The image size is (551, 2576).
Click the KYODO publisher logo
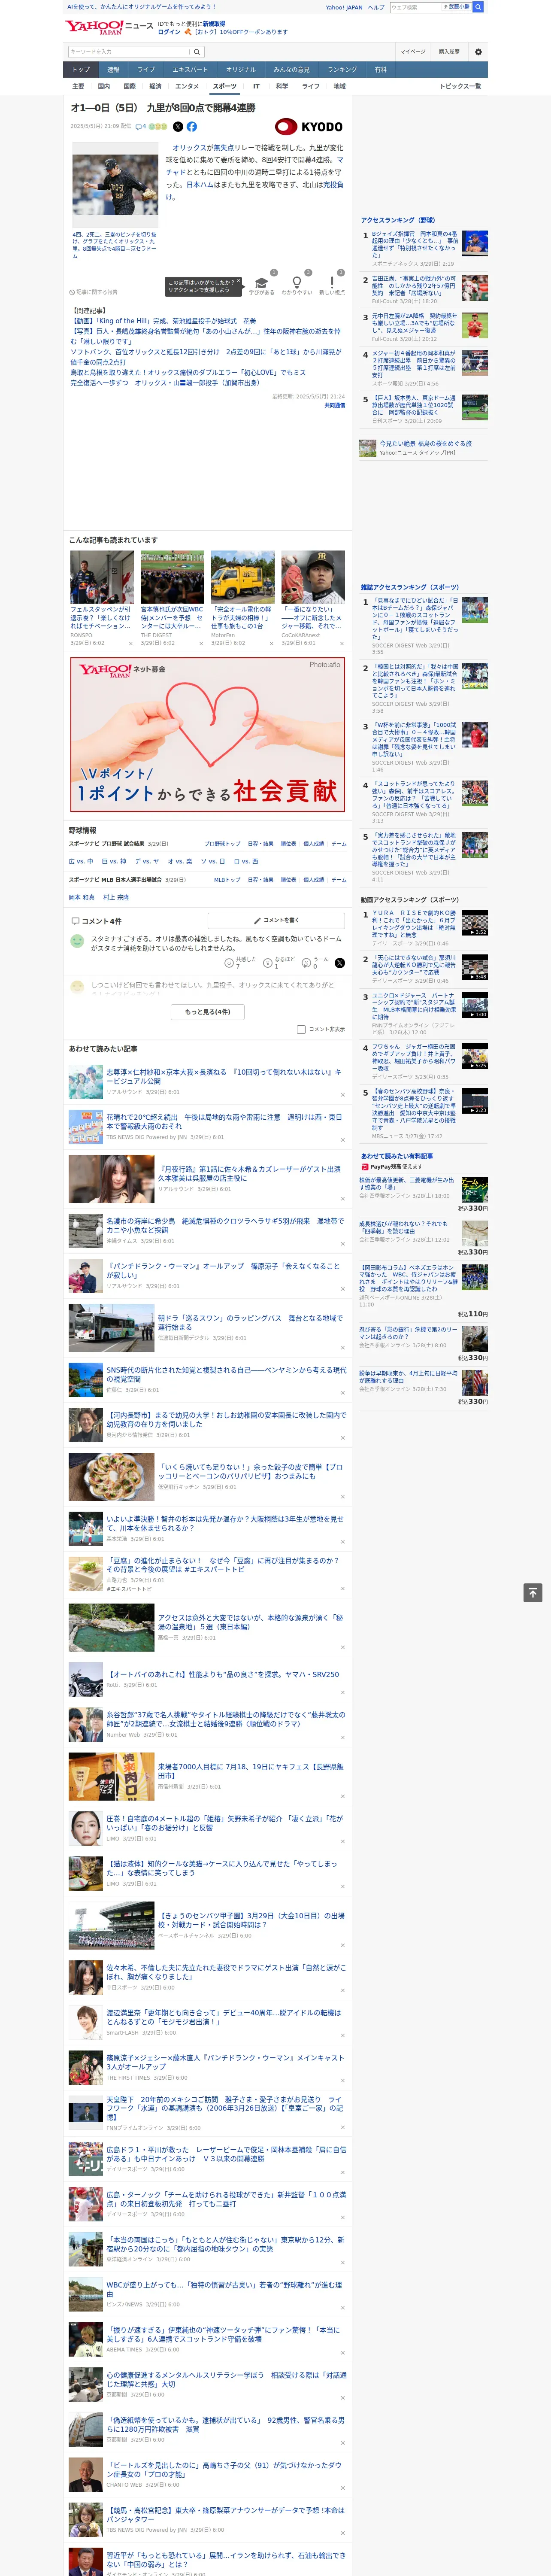coord(309,127)
